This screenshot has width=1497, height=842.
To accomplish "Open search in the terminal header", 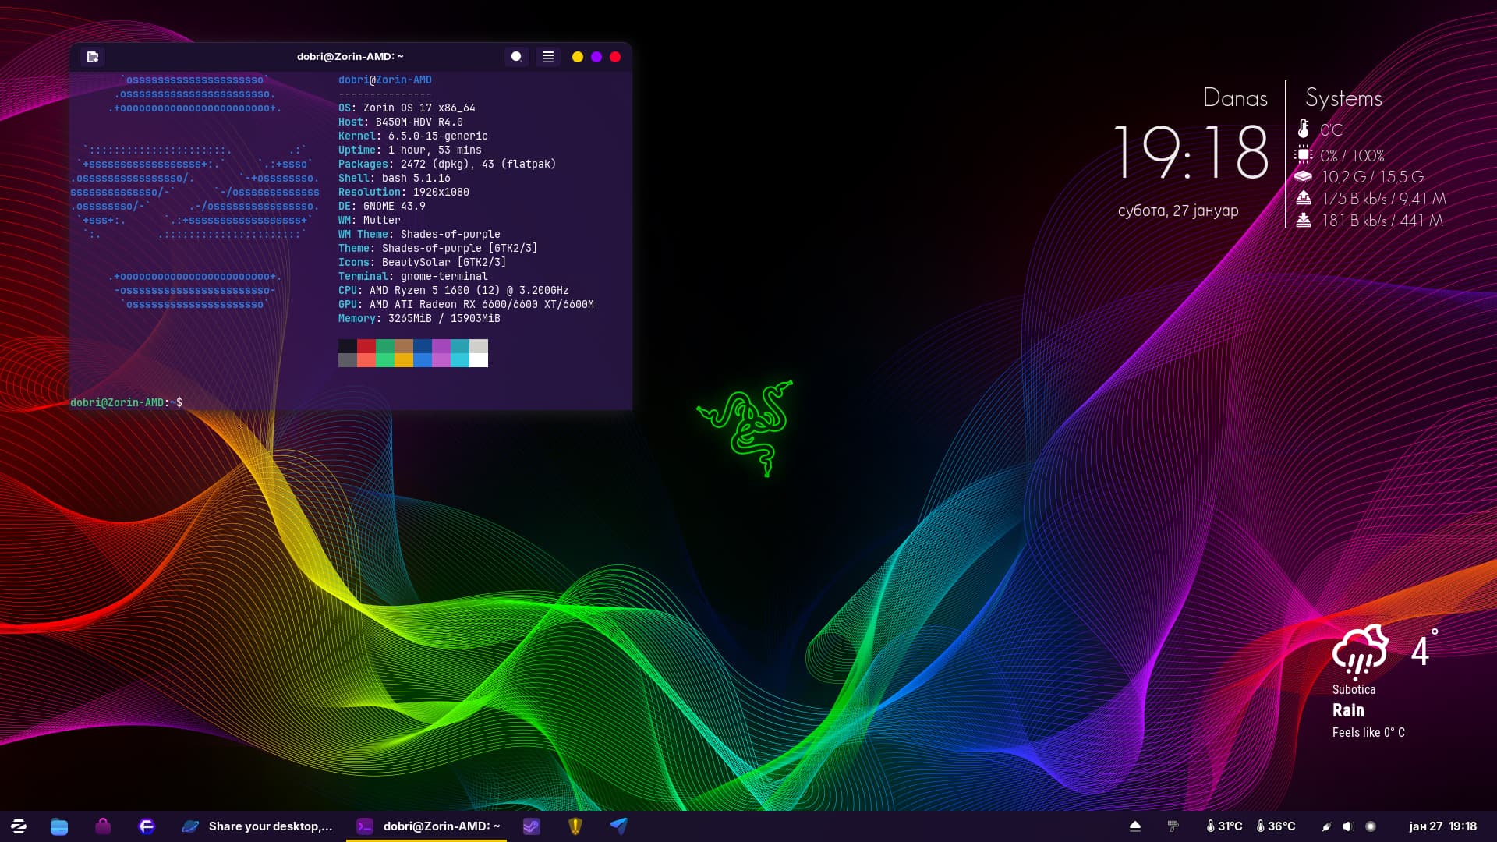I will [x=516, y=57].
